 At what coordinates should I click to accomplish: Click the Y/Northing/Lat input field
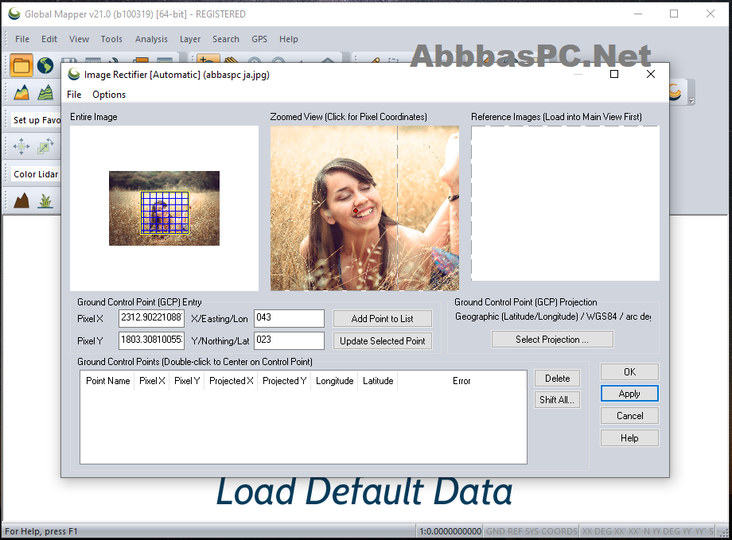pos(289,340)
